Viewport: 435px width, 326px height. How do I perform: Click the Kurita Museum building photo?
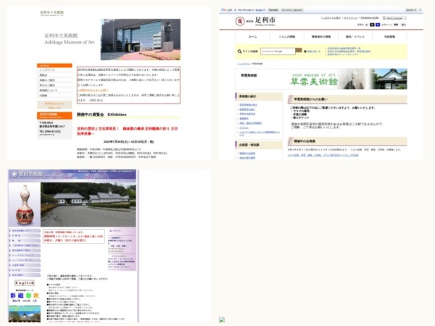click(88, 204)
